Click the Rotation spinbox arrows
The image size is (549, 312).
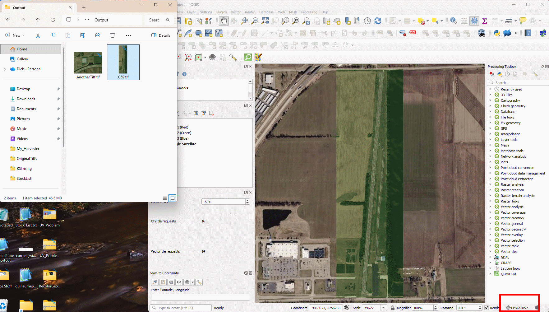point(480,308)
